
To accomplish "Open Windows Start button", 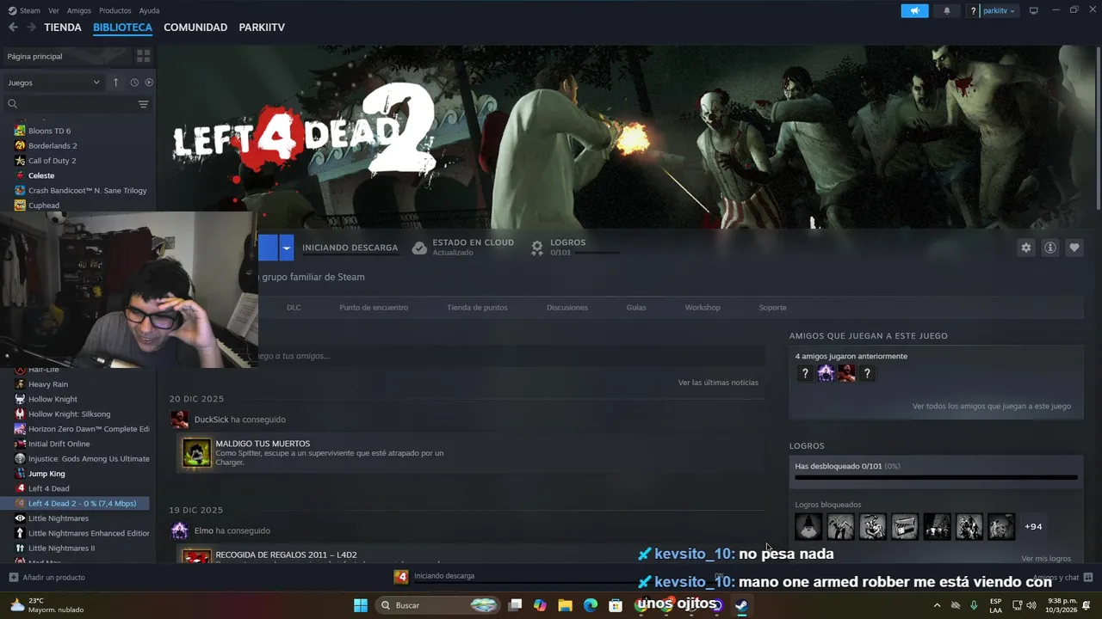I will pyautogui.click(x=361, y=605).
